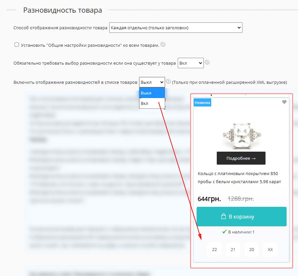Click the blue Новинка badge
This screenshot has width=298, height=276.
202,103
